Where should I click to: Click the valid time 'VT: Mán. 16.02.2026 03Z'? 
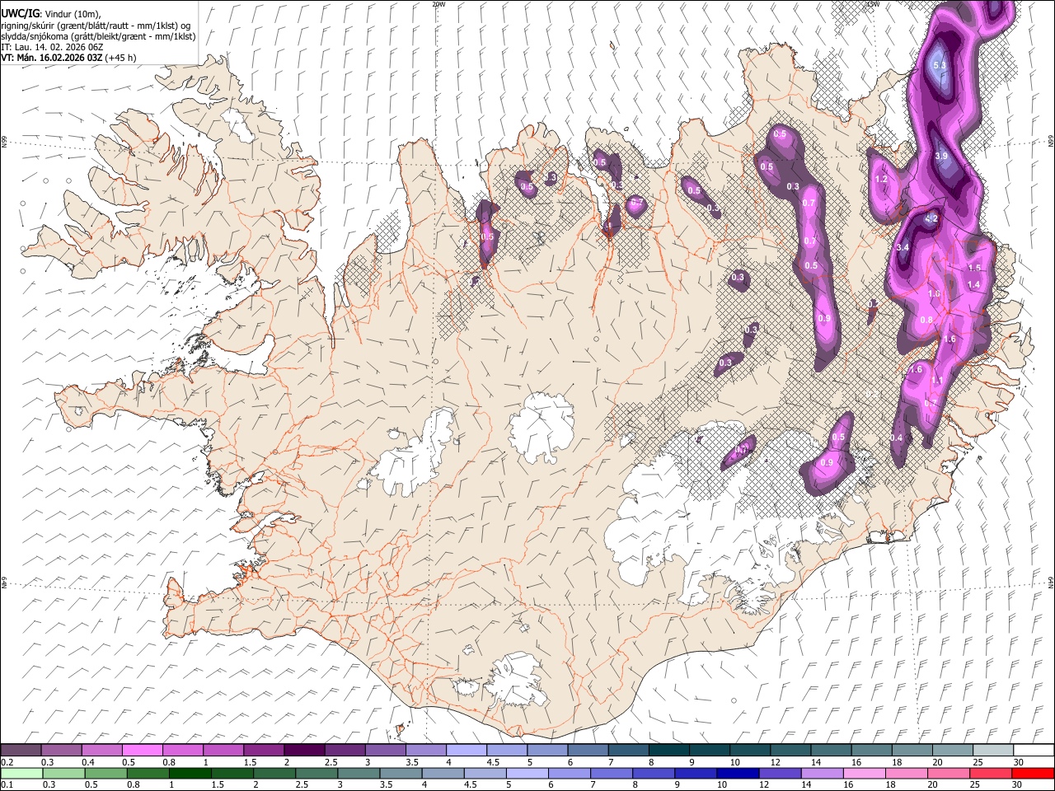coord(51,58)
